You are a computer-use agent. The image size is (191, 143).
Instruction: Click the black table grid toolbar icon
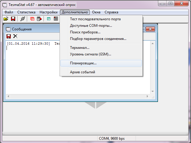(56, 19)
